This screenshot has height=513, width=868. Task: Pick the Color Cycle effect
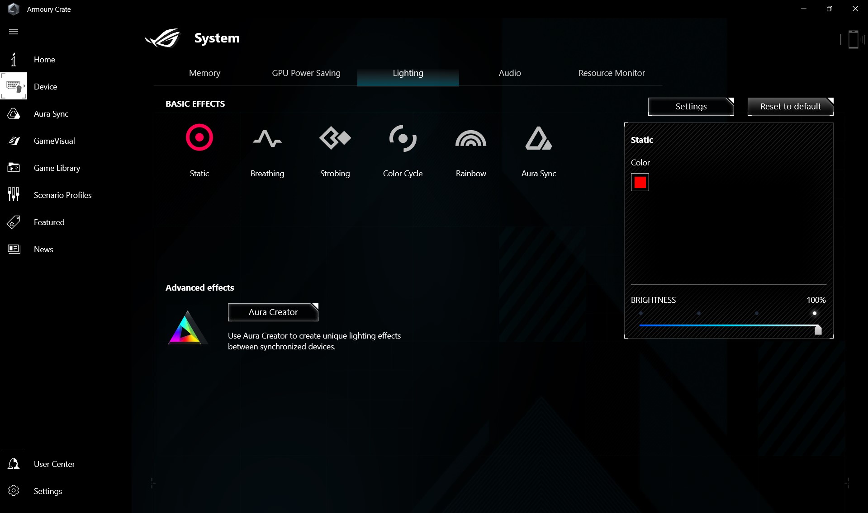click(403, 138)
